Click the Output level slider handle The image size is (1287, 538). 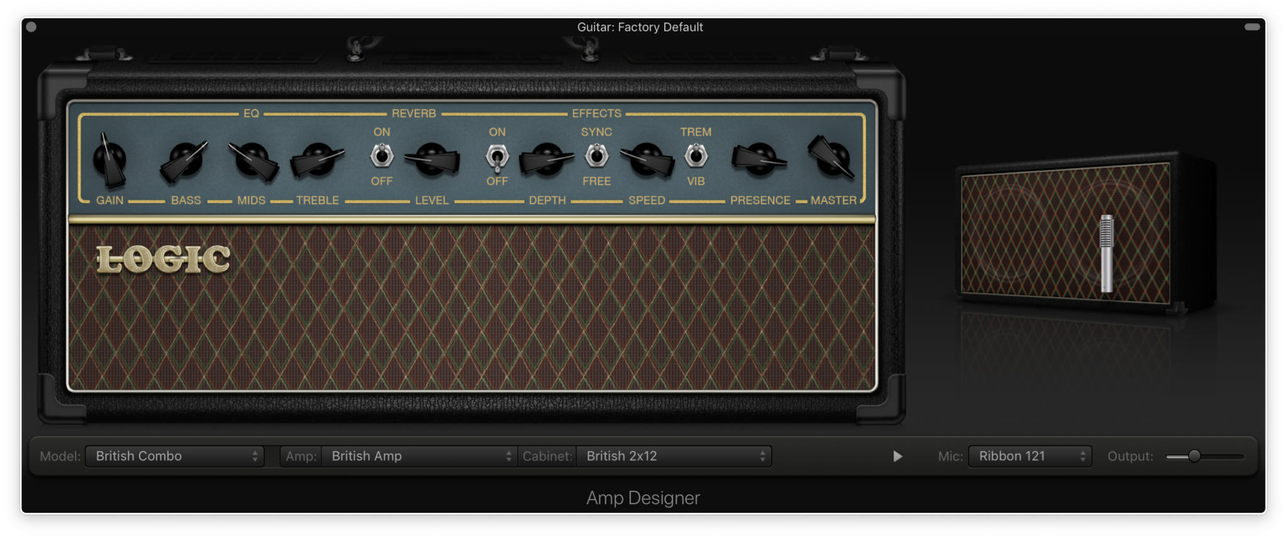pos(1194,456)
